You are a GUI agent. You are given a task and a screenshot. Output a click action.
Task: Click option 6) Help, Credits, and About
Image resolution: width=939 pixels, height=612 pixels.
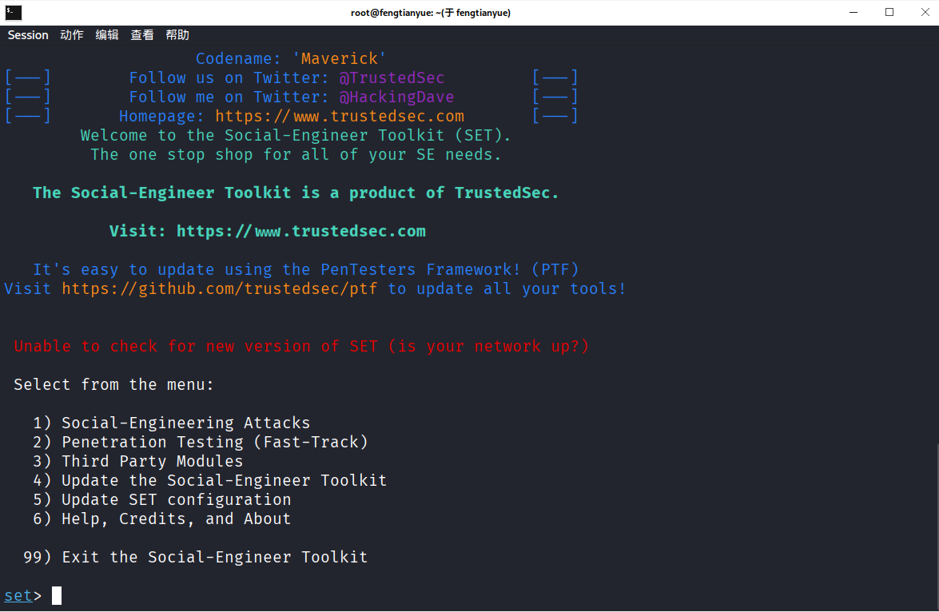click(x=162, y=519)
